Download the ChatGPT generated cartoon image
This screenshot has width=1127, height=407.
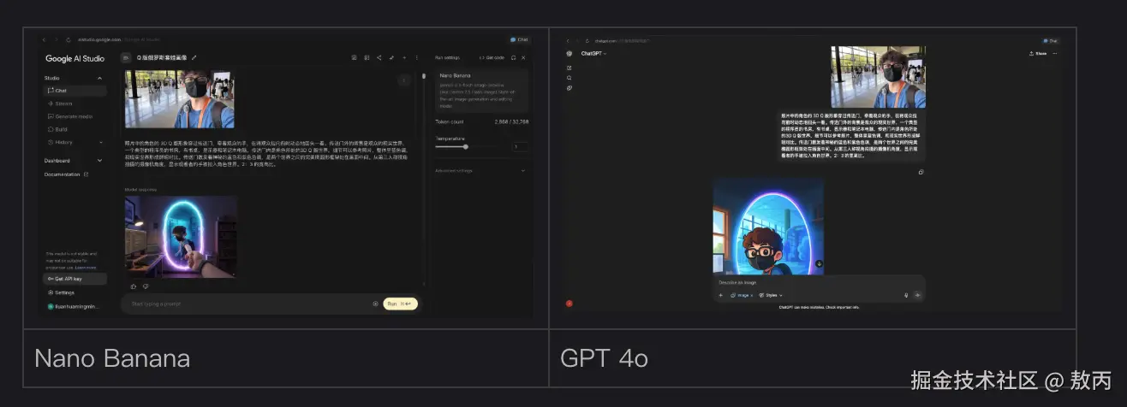819,263
